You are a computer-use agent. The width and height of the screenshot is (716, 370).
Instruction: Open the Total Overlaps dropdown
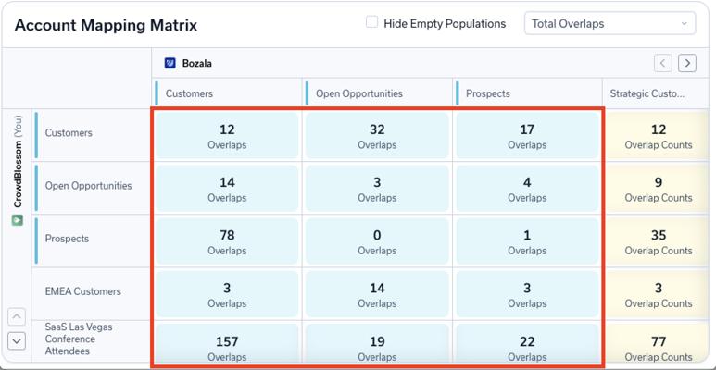pos(609,24)
